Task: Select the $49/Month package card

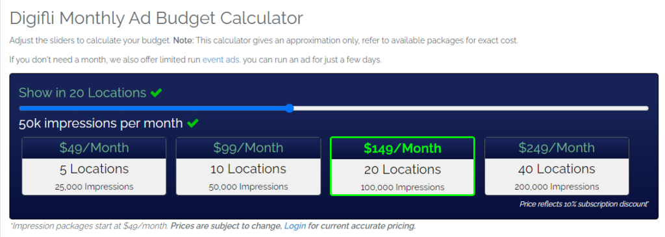Action: pyautogui.click(x=94, y=166)
